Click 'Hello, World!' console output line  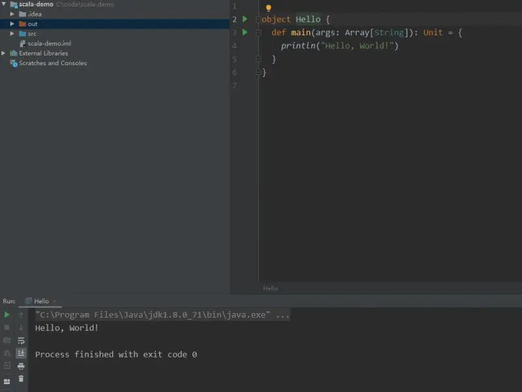[67, 328]
